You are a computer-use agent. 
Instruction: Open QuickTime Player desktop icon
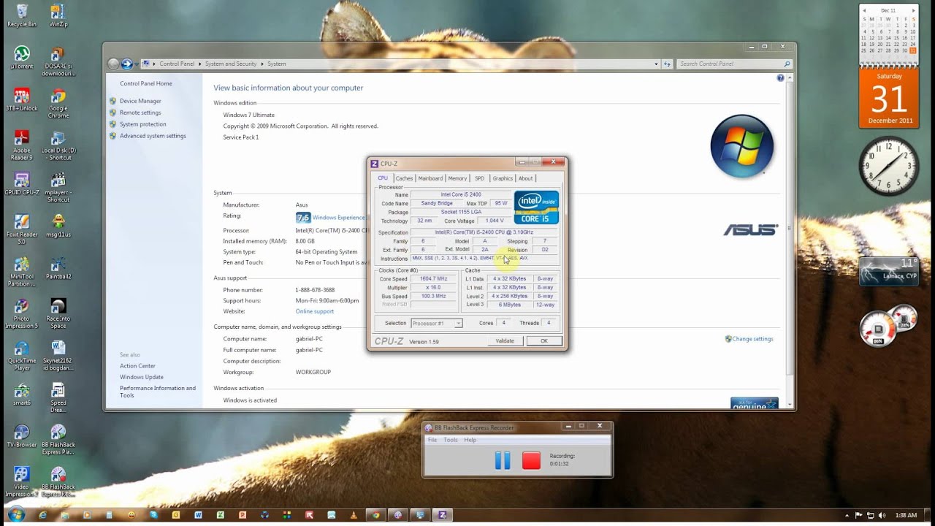[x=21, y=356]
